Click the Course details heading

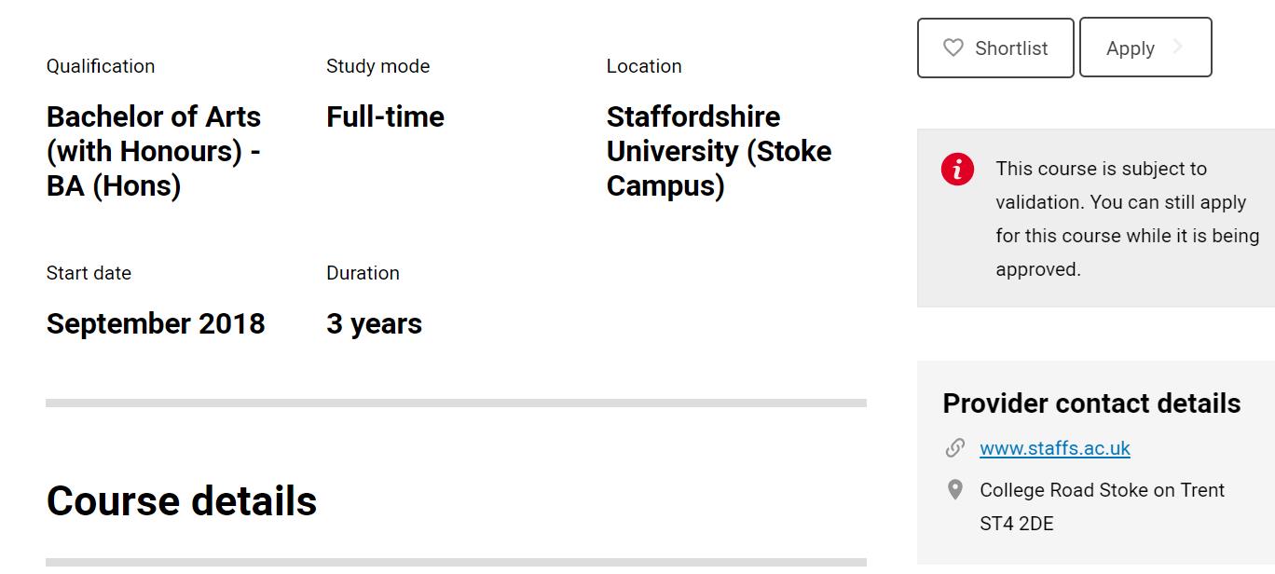pos(182,501)
